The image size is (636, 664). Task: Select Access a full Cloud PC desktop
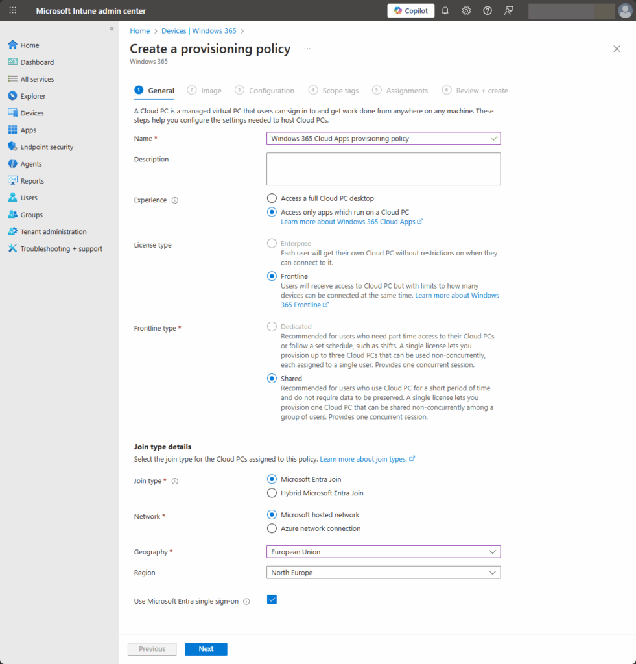point(272,198)
